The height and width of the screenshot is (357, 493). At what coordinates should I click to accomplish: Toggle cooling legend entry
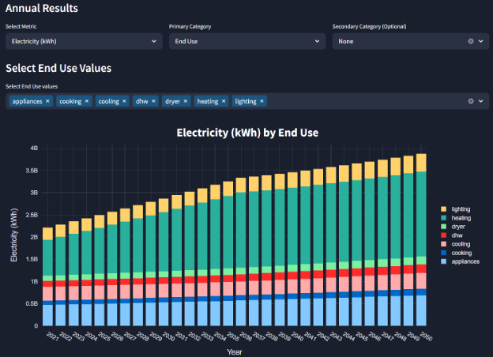(x=462, y=243)
